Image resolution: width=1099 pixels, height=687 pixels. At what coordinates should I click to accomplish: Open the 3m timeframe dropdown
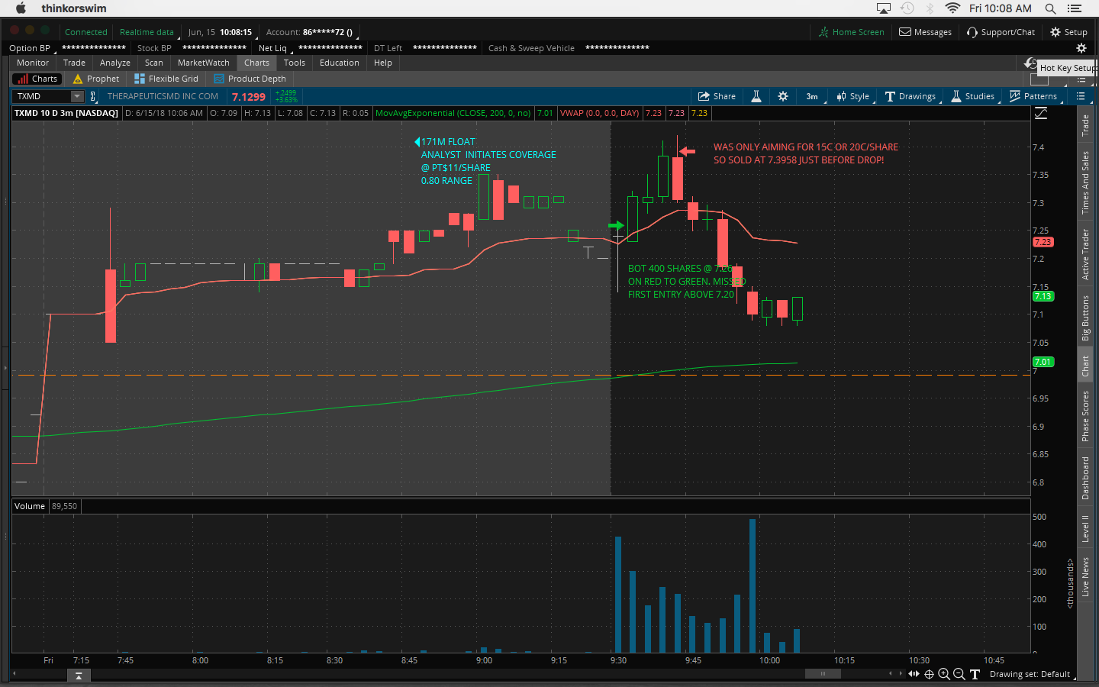(x=813, y=96)
